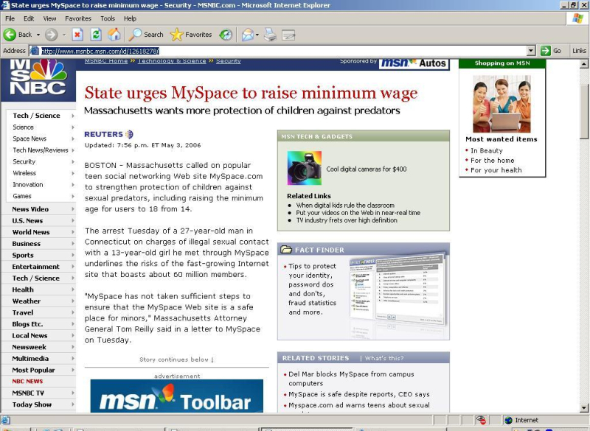Click the Internet zone globe in status bar

tap(509, 420)
